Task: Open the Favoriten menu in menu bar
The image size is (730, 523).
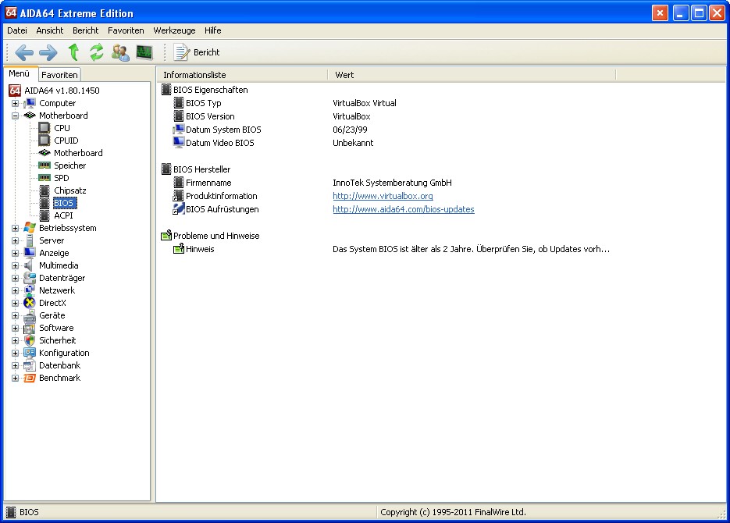Action: (126, 30)
